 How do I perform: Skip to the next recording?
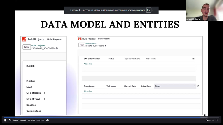pos(10,120)
